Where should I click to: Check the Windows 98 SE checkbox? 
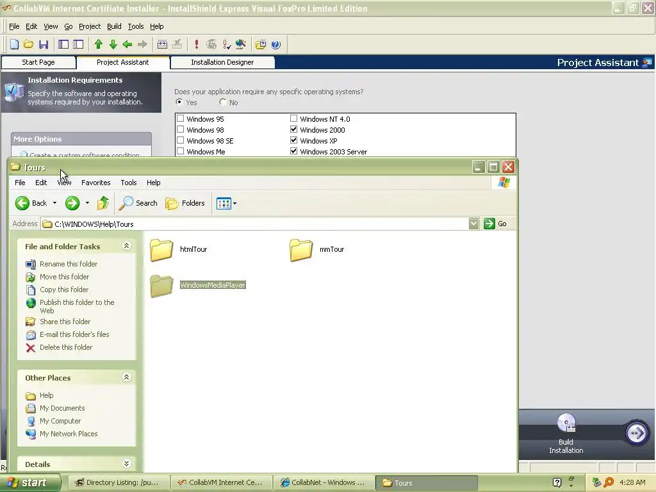[180, 140]
